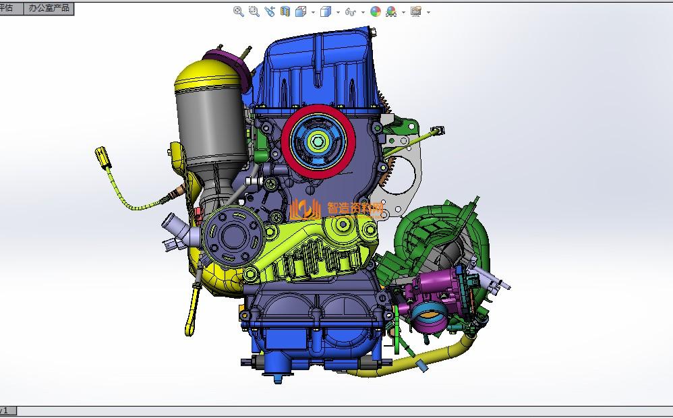Image resolution: width=673 pixels, height=418 pixels.
Task: Open the Apply Scene dropdown arrow
Action: pos(403,12)
